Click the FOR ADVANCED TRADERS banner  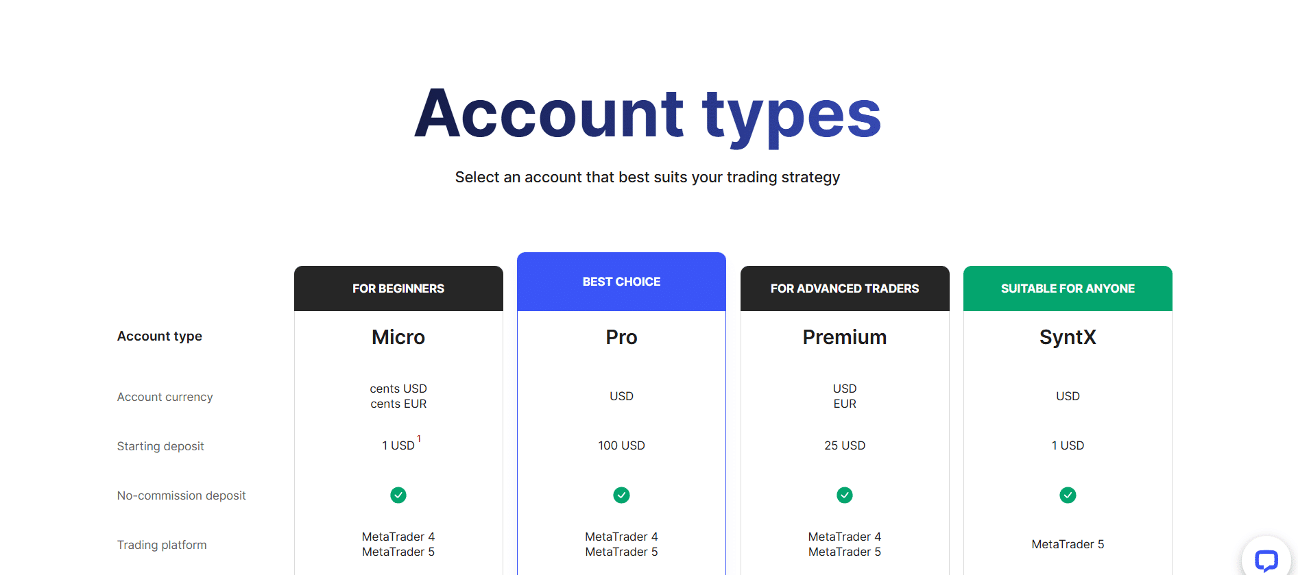point(844,288)
